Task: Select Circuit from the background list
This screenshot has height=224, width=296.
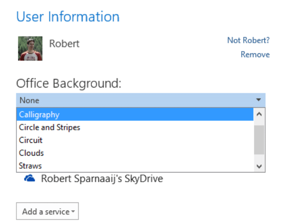Action: coord(135,140)
